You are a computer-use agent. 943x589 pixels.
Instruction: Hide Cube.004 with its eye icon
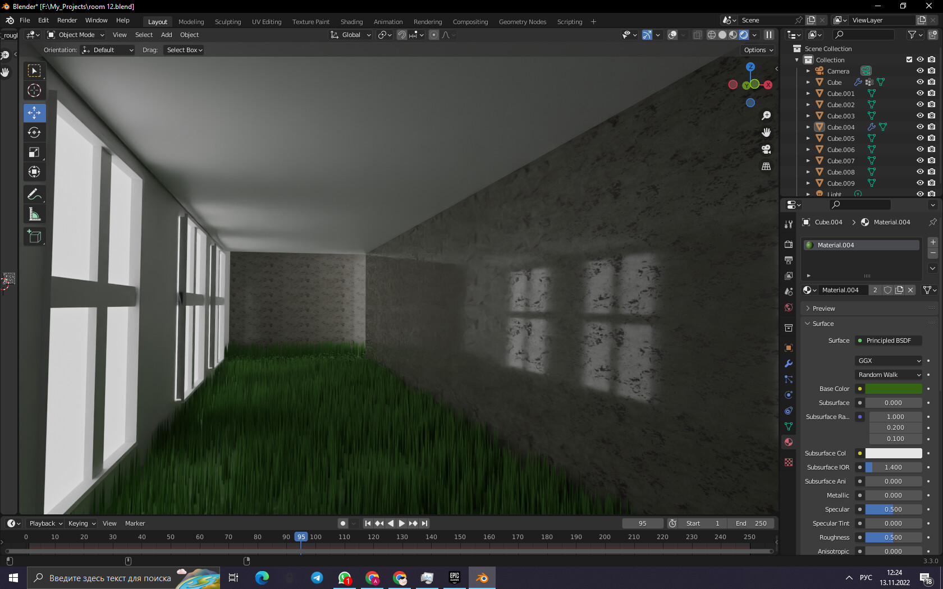920,127
